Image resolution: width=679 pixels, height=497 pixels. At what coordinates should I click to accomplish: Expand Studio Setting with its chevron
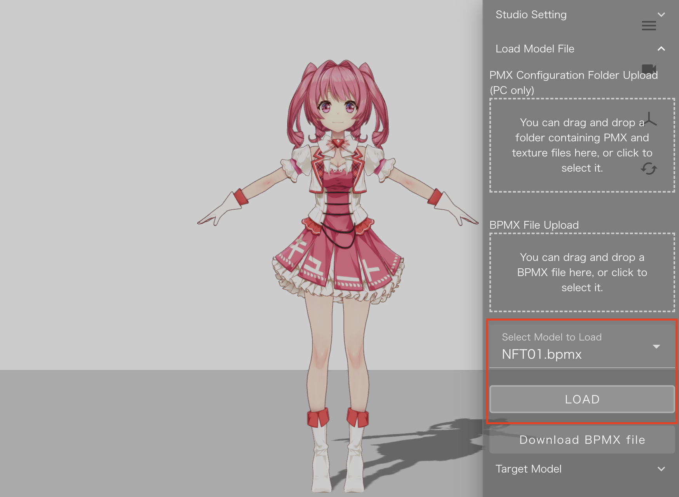[661, 15]
